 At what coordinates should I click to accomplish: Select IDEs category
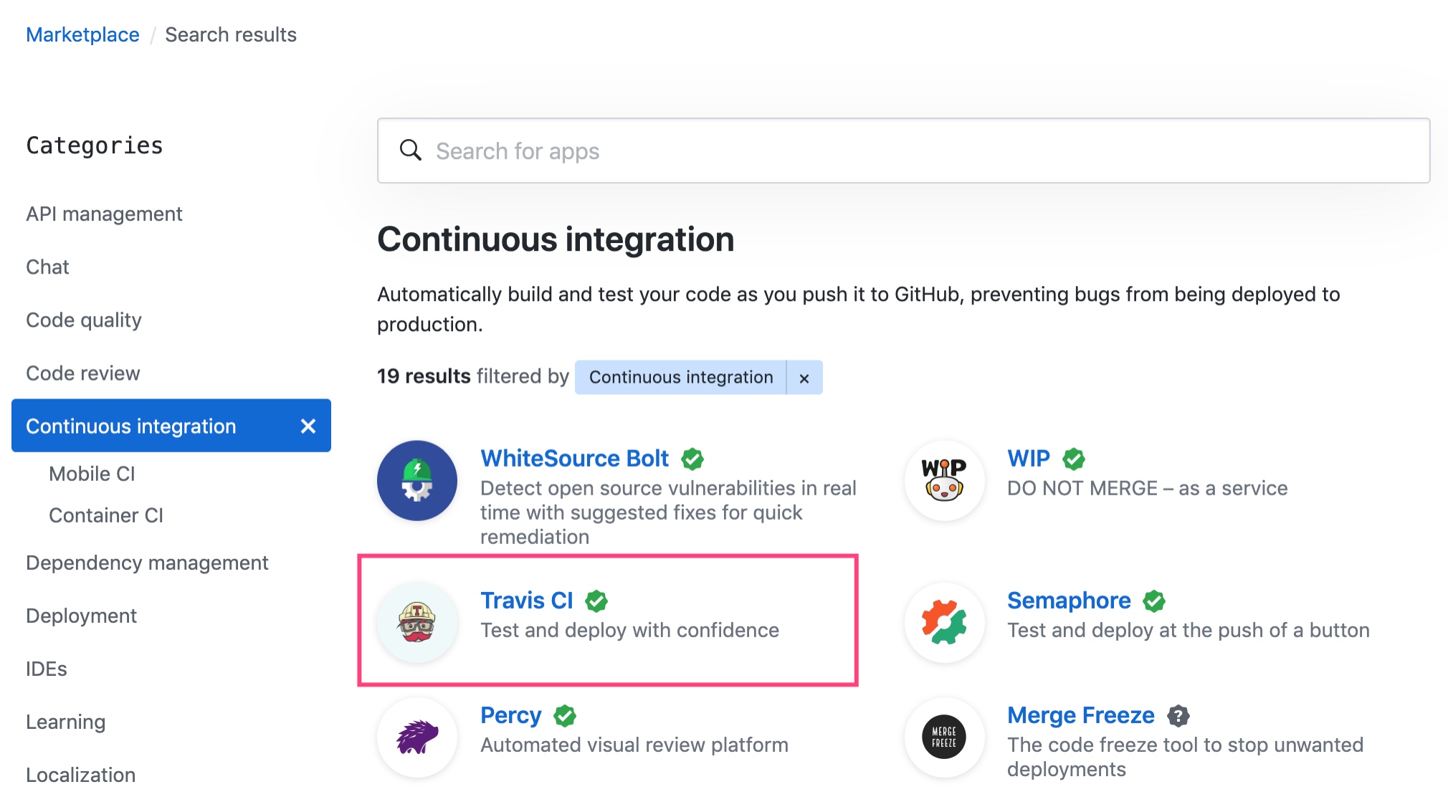click(x=47, y=669)
